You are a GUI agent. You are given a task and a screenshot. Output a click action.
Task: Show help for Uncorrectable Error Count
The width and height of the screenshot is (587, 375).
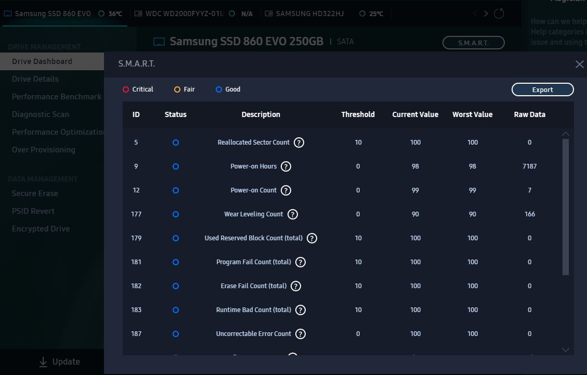pyautogui.click(x=300, y=334)
